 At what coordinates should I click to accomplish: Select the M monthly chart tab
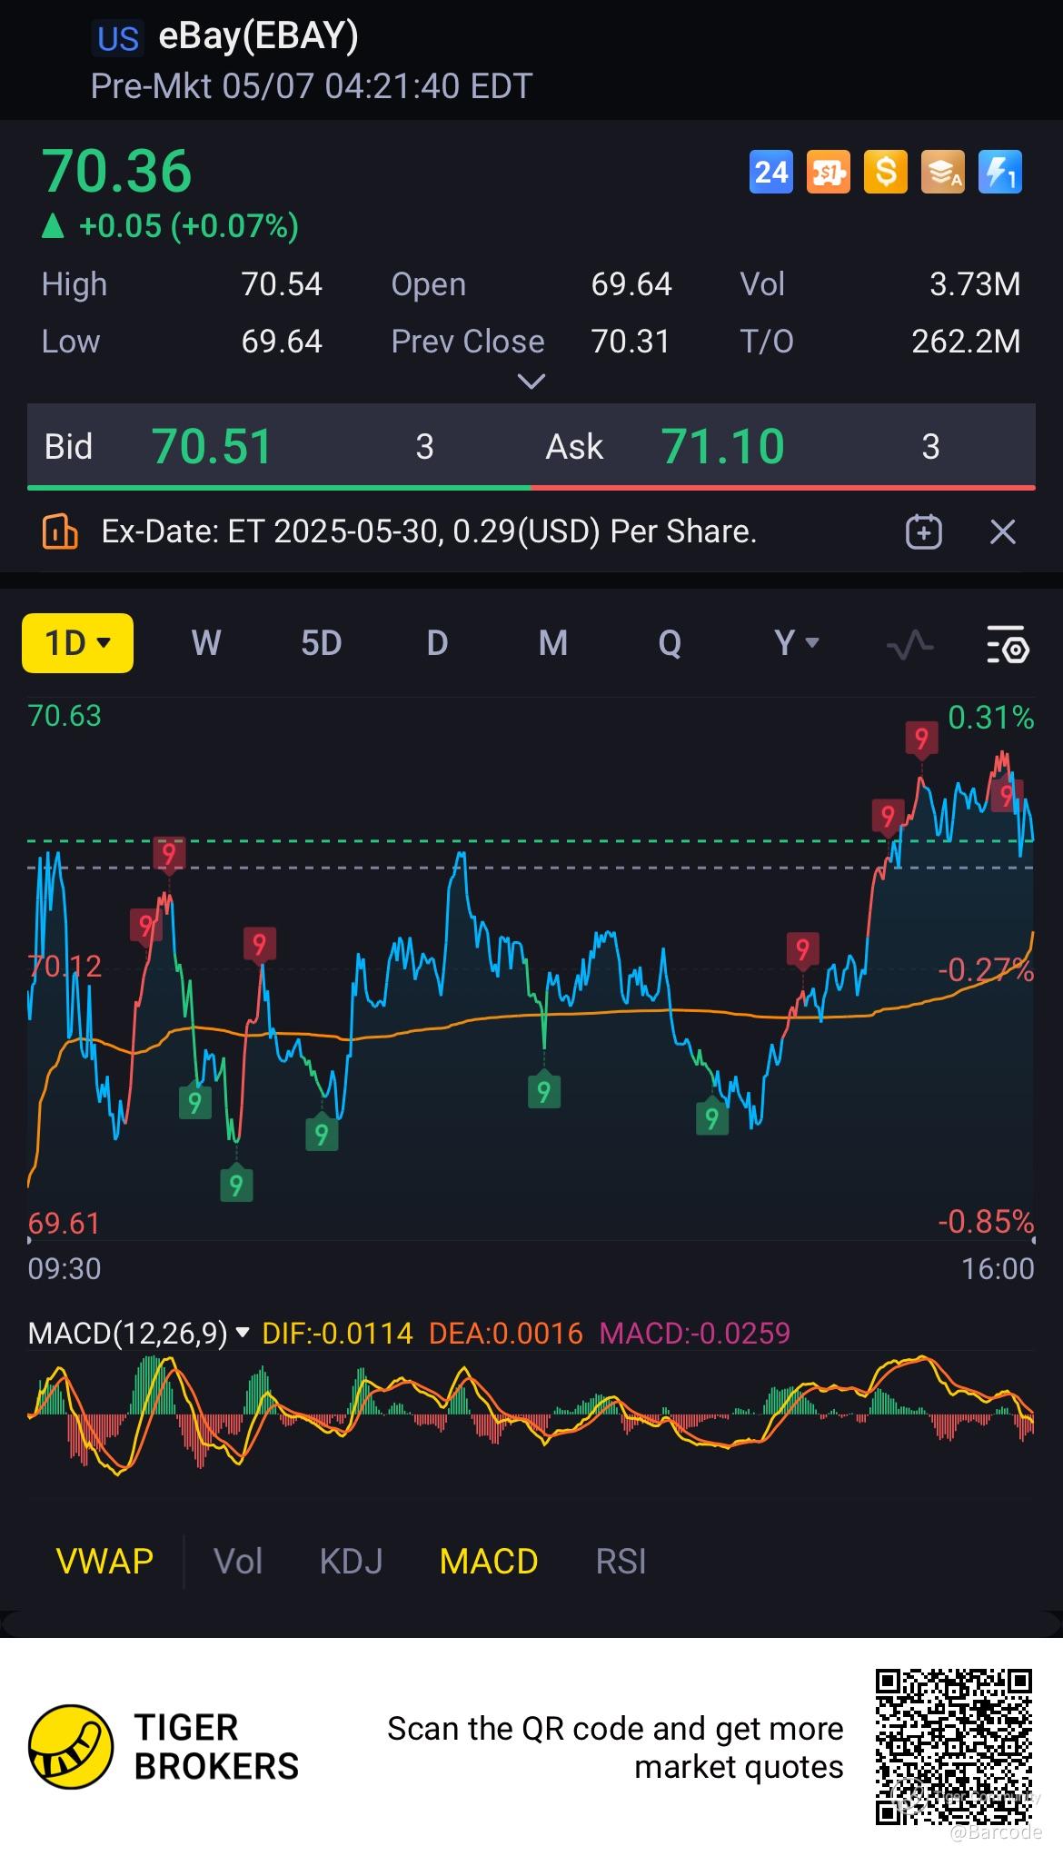tap(553, 643)
